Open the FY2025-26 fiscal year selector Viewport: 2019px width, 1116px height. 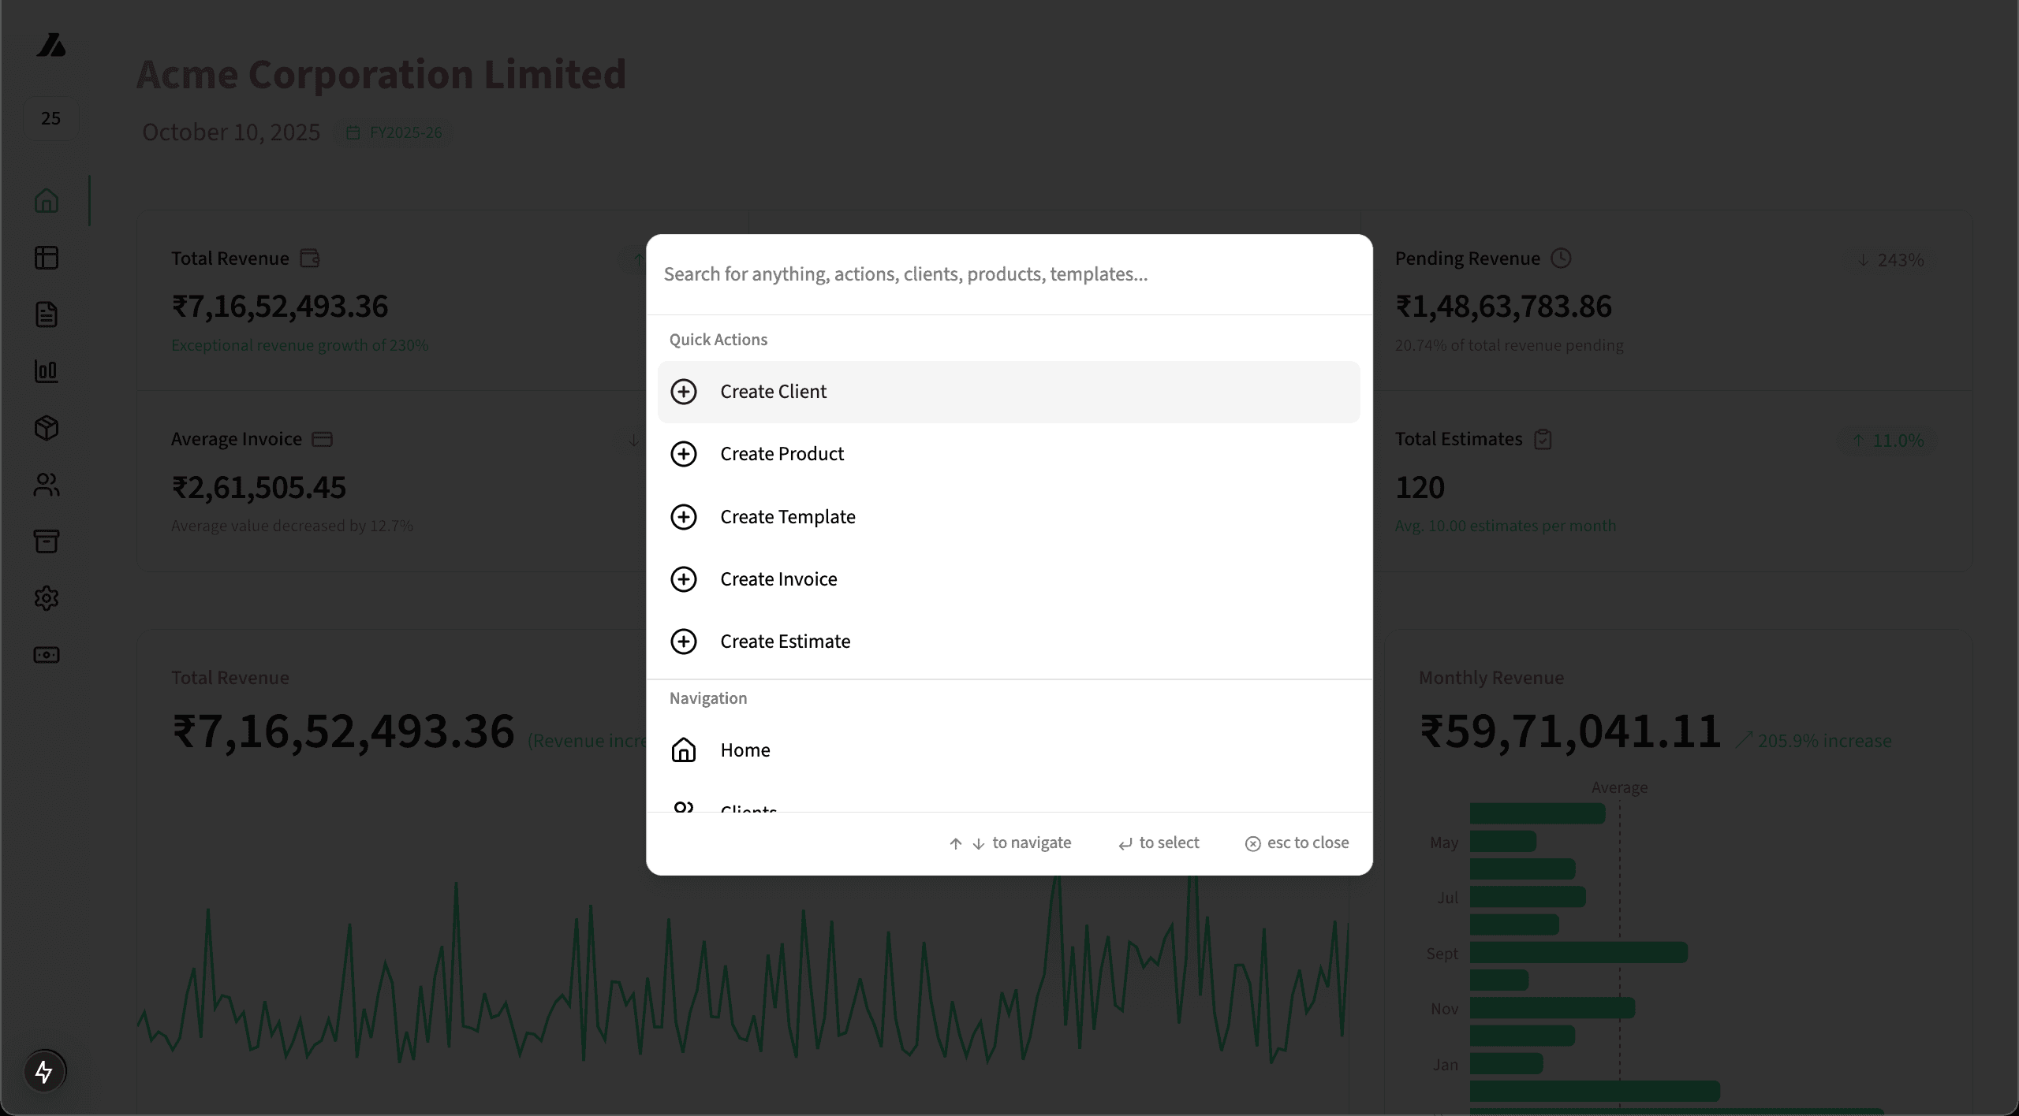pyautogui.click(x=395, y=132)
